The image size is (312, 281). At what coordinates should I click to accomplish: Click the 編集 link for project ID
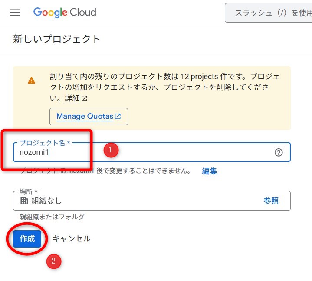click(210, 171)
